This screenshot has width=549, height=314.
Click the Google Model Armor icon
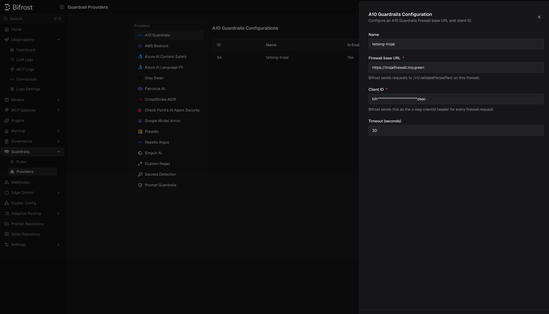[140, 121]
